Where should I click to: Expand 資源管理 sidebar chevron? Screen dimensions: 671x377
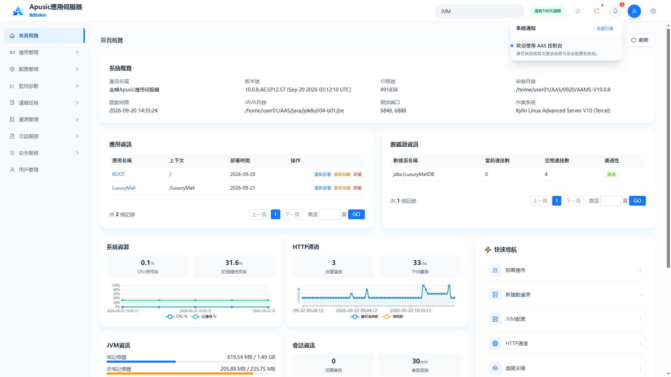point(77,119)
